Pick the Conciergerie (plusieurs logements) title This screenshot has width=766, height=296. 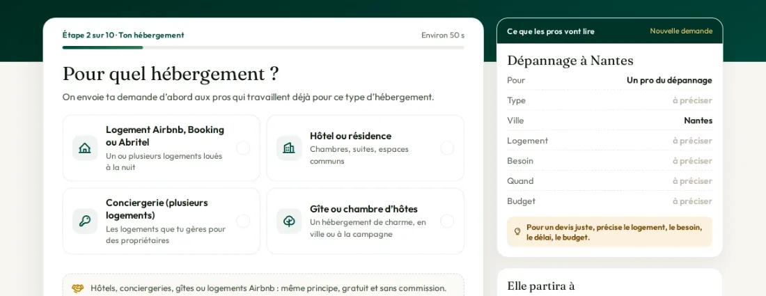click(x=157, y=208)
